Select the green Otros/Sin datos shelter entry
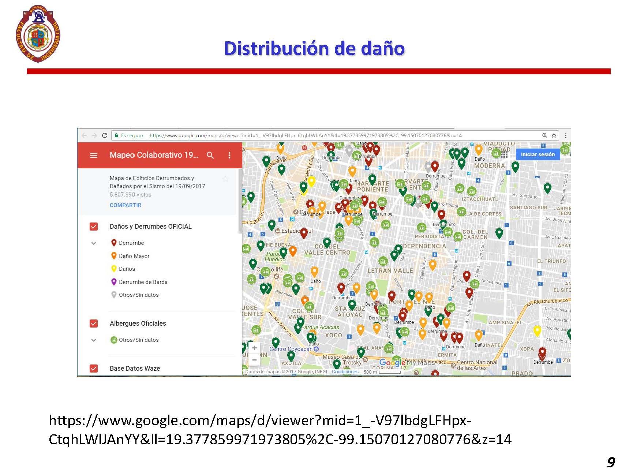The image size is (633, 475). pos(135,340)
